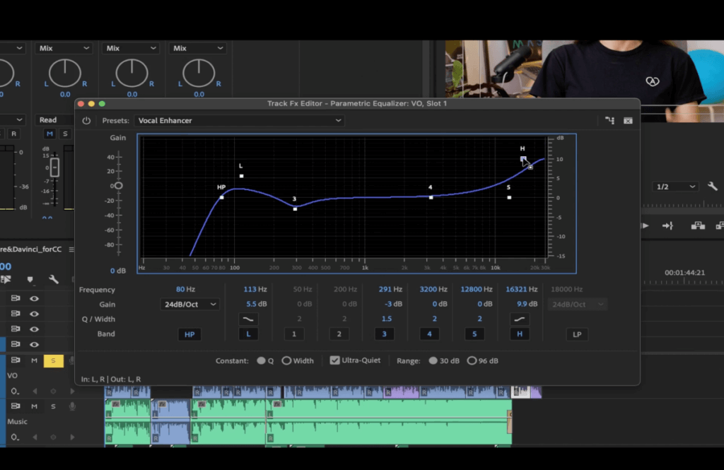
Task: Activate the HP band button
Action: (189, 334)
